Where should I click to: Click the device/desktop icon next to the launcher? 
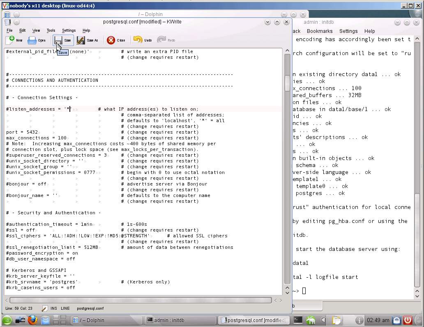pyautogui.click(x=20, y=320)
